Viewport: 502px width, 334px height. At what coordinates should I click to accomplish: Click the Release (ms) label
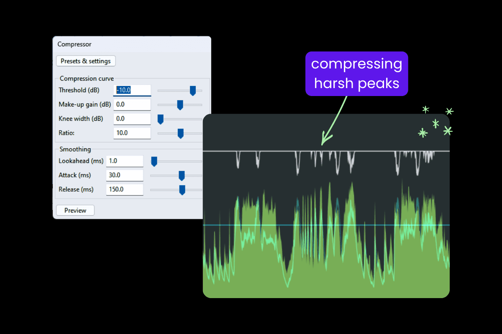point(76,189)
